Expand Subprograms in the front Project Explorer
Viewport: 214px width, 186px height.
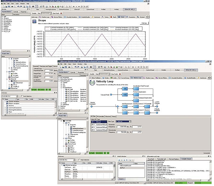[66, 134]
